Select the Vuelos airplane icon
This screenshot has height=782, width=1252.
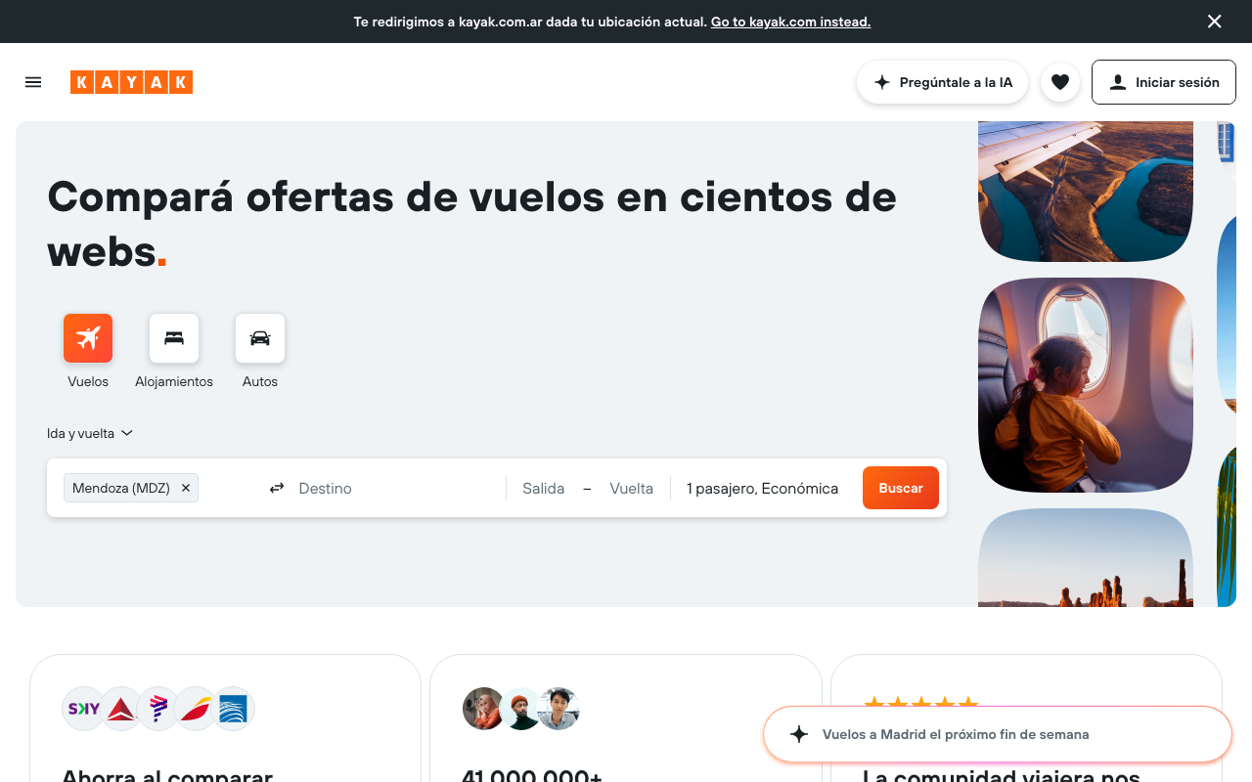coord(88,338)
